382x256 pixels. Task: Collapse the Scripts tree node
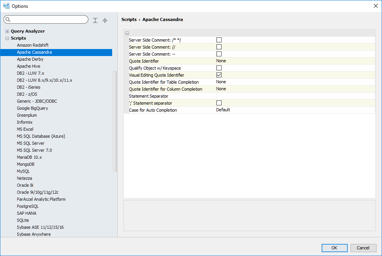click(7, 38)
